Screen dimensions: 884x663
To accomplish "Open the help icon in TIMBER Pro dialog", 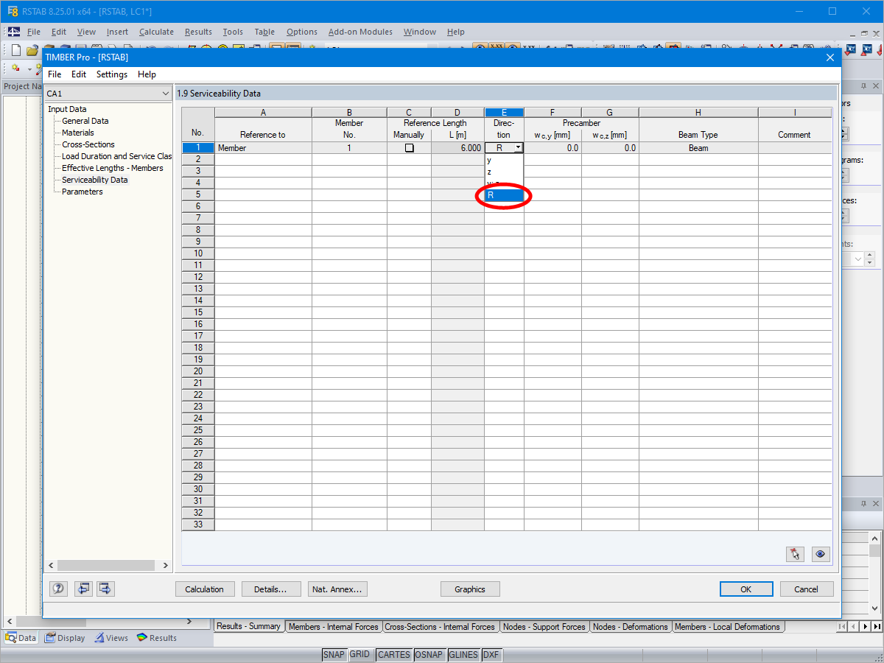I will coord(59,589).
